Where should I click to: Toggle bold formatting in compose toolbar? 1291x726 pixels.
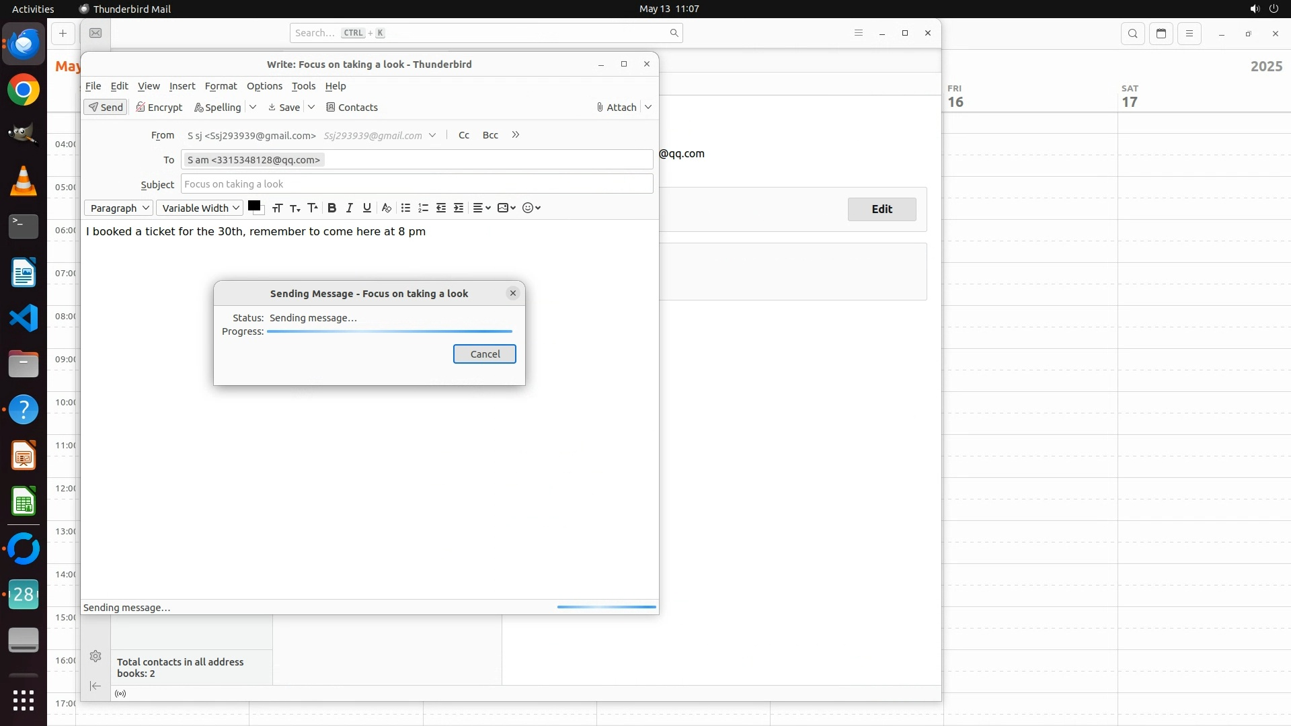click(x=331, y=208)
